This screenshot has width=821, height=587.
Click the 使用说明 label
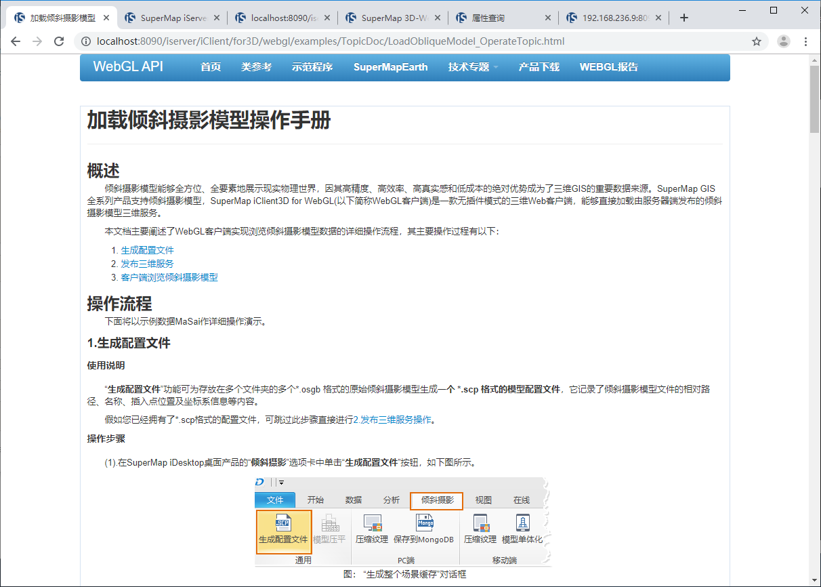point(106,365)
